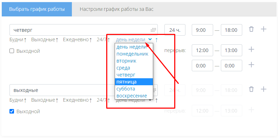Open the grid picker icon in четверг field
Screen dimensions: 278x138
[x=153, y=30]
